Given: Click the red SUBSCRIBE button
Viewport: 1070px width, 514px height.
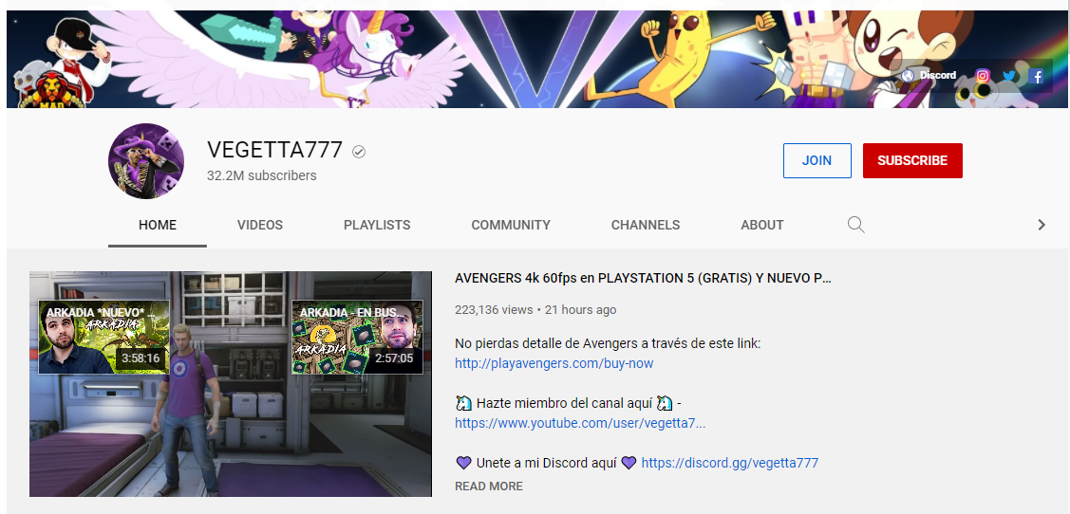Looking at the screenshot, I should point(912,161).
